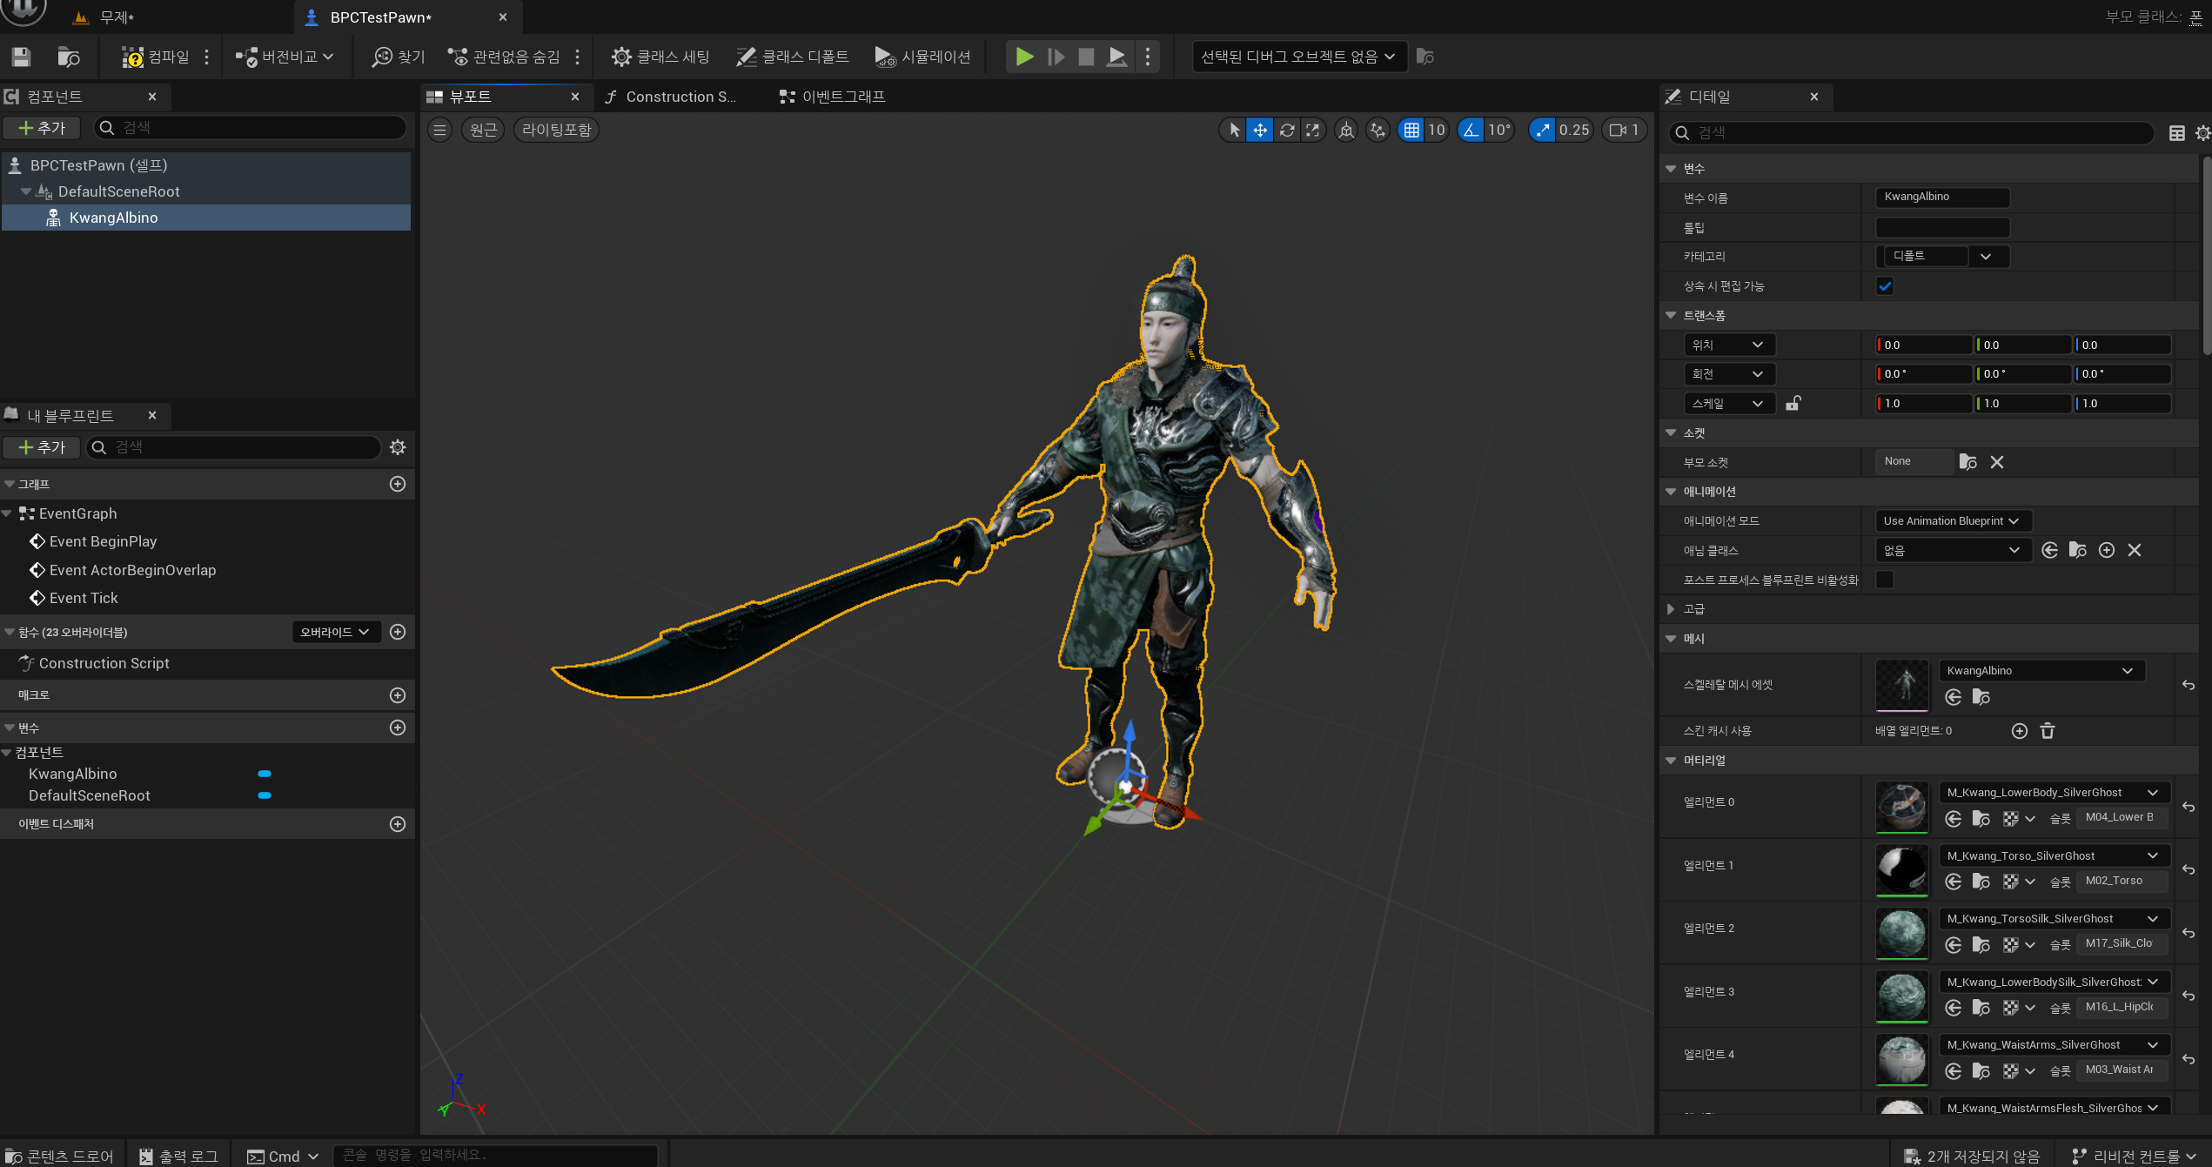Select Event BeginPlay in the graph list
This screenshot has width=2212, height=1167.
click(103, 541)
